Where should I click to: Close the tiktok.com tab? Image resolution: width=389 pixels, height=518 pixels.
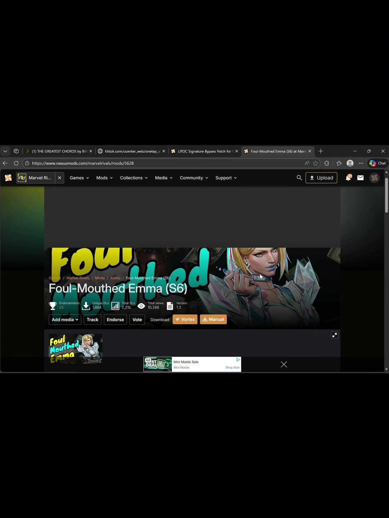[x=164, y=151]
